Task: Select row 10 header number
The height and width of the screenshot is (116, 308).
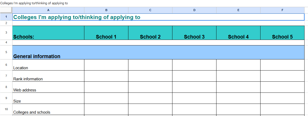Action: pos(6,109)
